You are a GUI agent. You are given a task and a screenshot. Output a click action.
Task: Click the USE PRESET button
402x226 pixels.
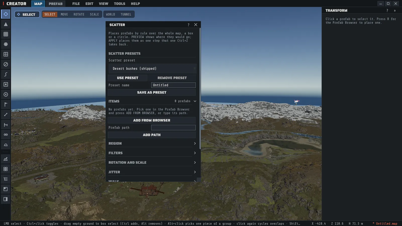[128, 78]
